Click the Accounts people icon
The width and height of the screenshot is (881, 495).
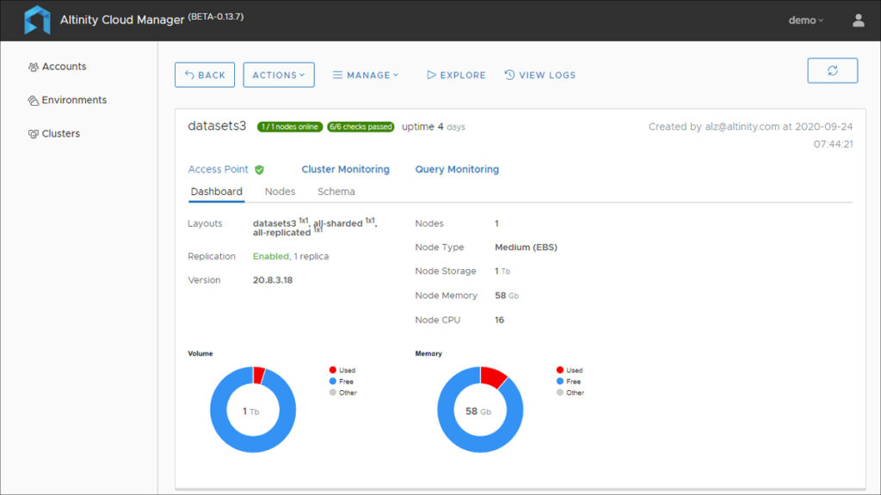34,67
